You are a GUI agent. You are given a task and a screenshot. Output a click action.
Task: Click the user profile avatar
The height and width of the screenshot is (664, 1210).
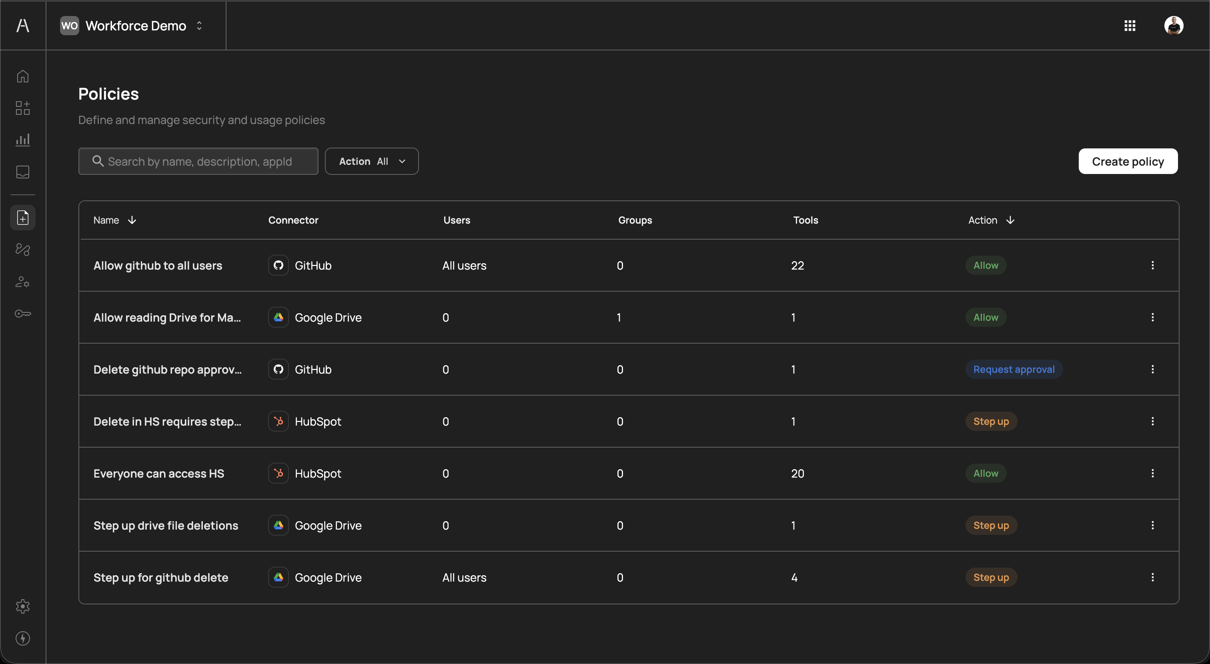click(1173, 26)
